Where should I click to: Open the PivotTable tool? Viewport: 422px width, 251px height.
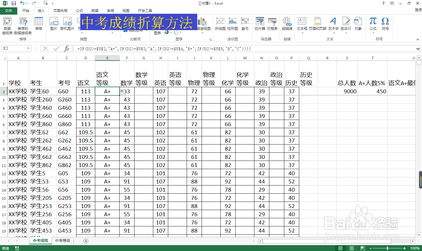[x=7, y=26]
